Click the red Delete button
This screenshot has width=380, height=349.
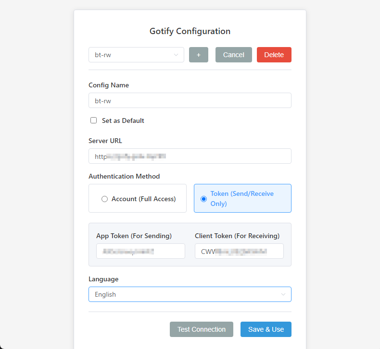(274, 55)
